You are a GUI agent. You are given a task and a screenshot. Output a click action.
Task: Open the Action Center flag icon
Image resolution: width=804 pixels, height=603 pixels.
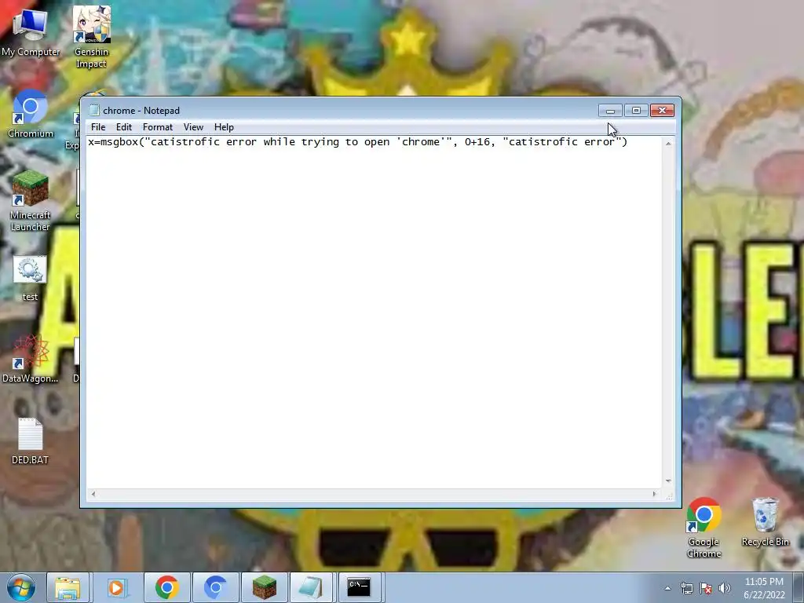coord(706,588)
